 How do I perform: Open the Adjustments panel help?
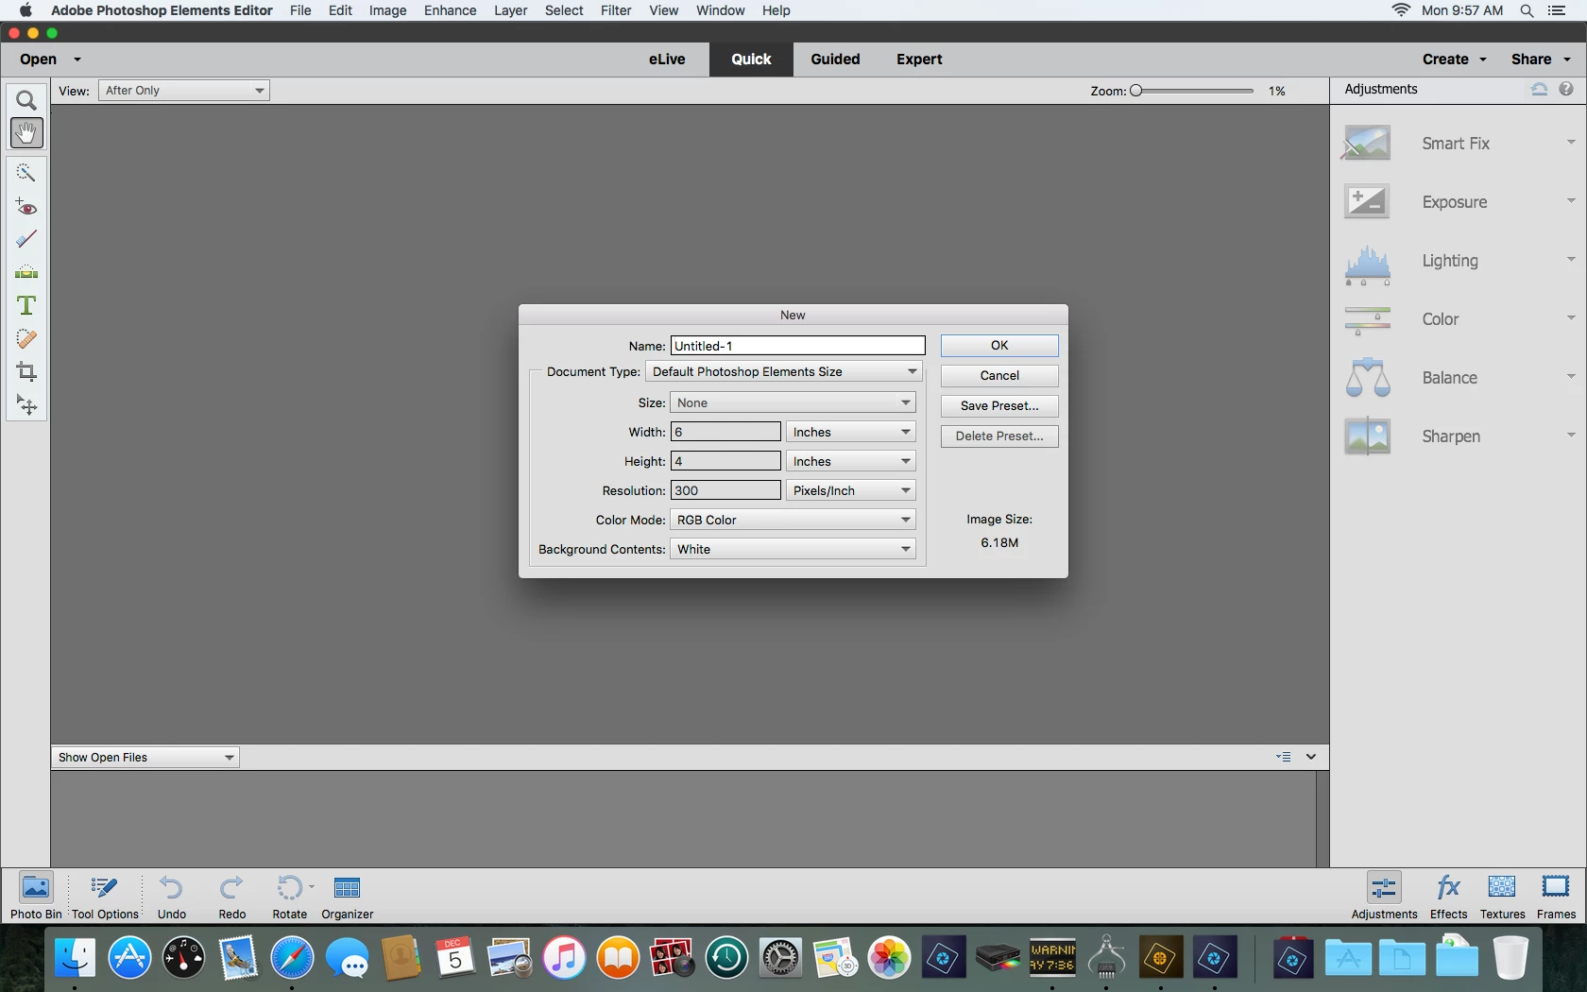1566,89
